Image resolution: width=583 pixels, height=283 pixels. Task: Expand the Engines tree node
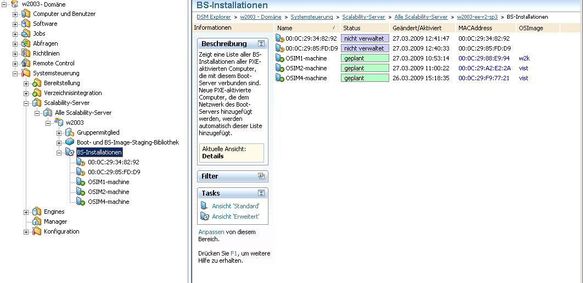pyautogui.click(x=26, y=212)
